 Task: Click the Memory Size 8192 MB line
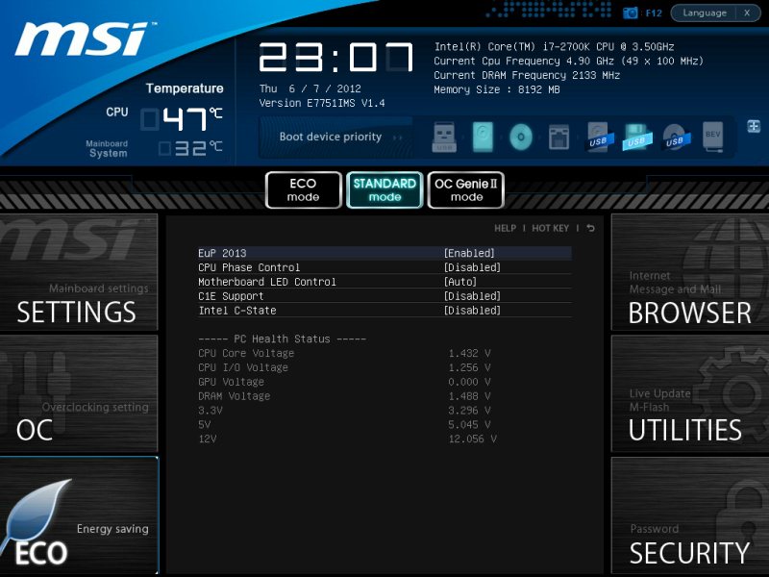[496, 89]
